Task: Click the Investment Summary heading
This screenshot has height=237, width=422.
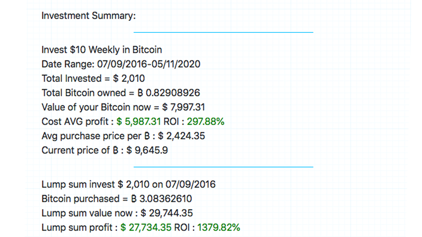Action: tap(88, 16)
